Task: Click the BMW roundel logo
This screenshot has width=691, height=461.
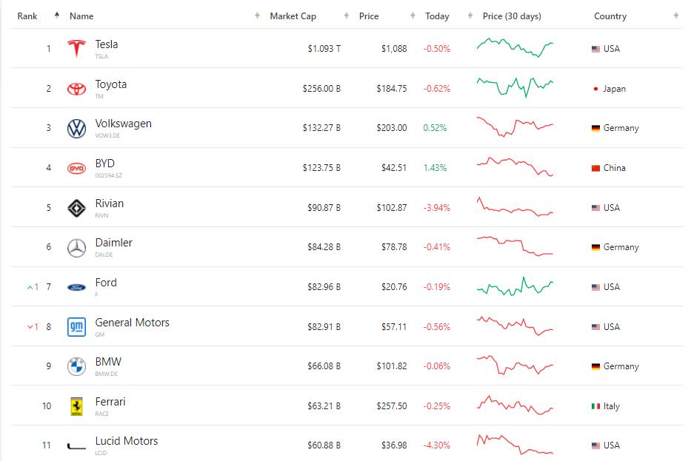Action: (76, 366)
